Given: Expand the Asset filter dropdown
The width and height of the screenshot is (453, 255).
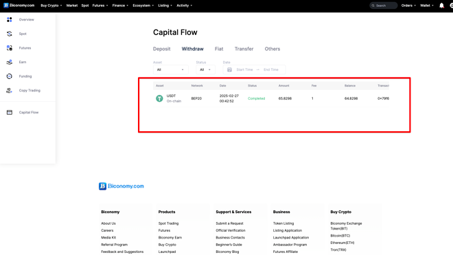Looking at the screenshot, I should click(170, 69).
